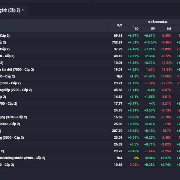Click the % TĂNG/GIẢM header group
This screenshot has width=180, height=180.
pos(157,22)
